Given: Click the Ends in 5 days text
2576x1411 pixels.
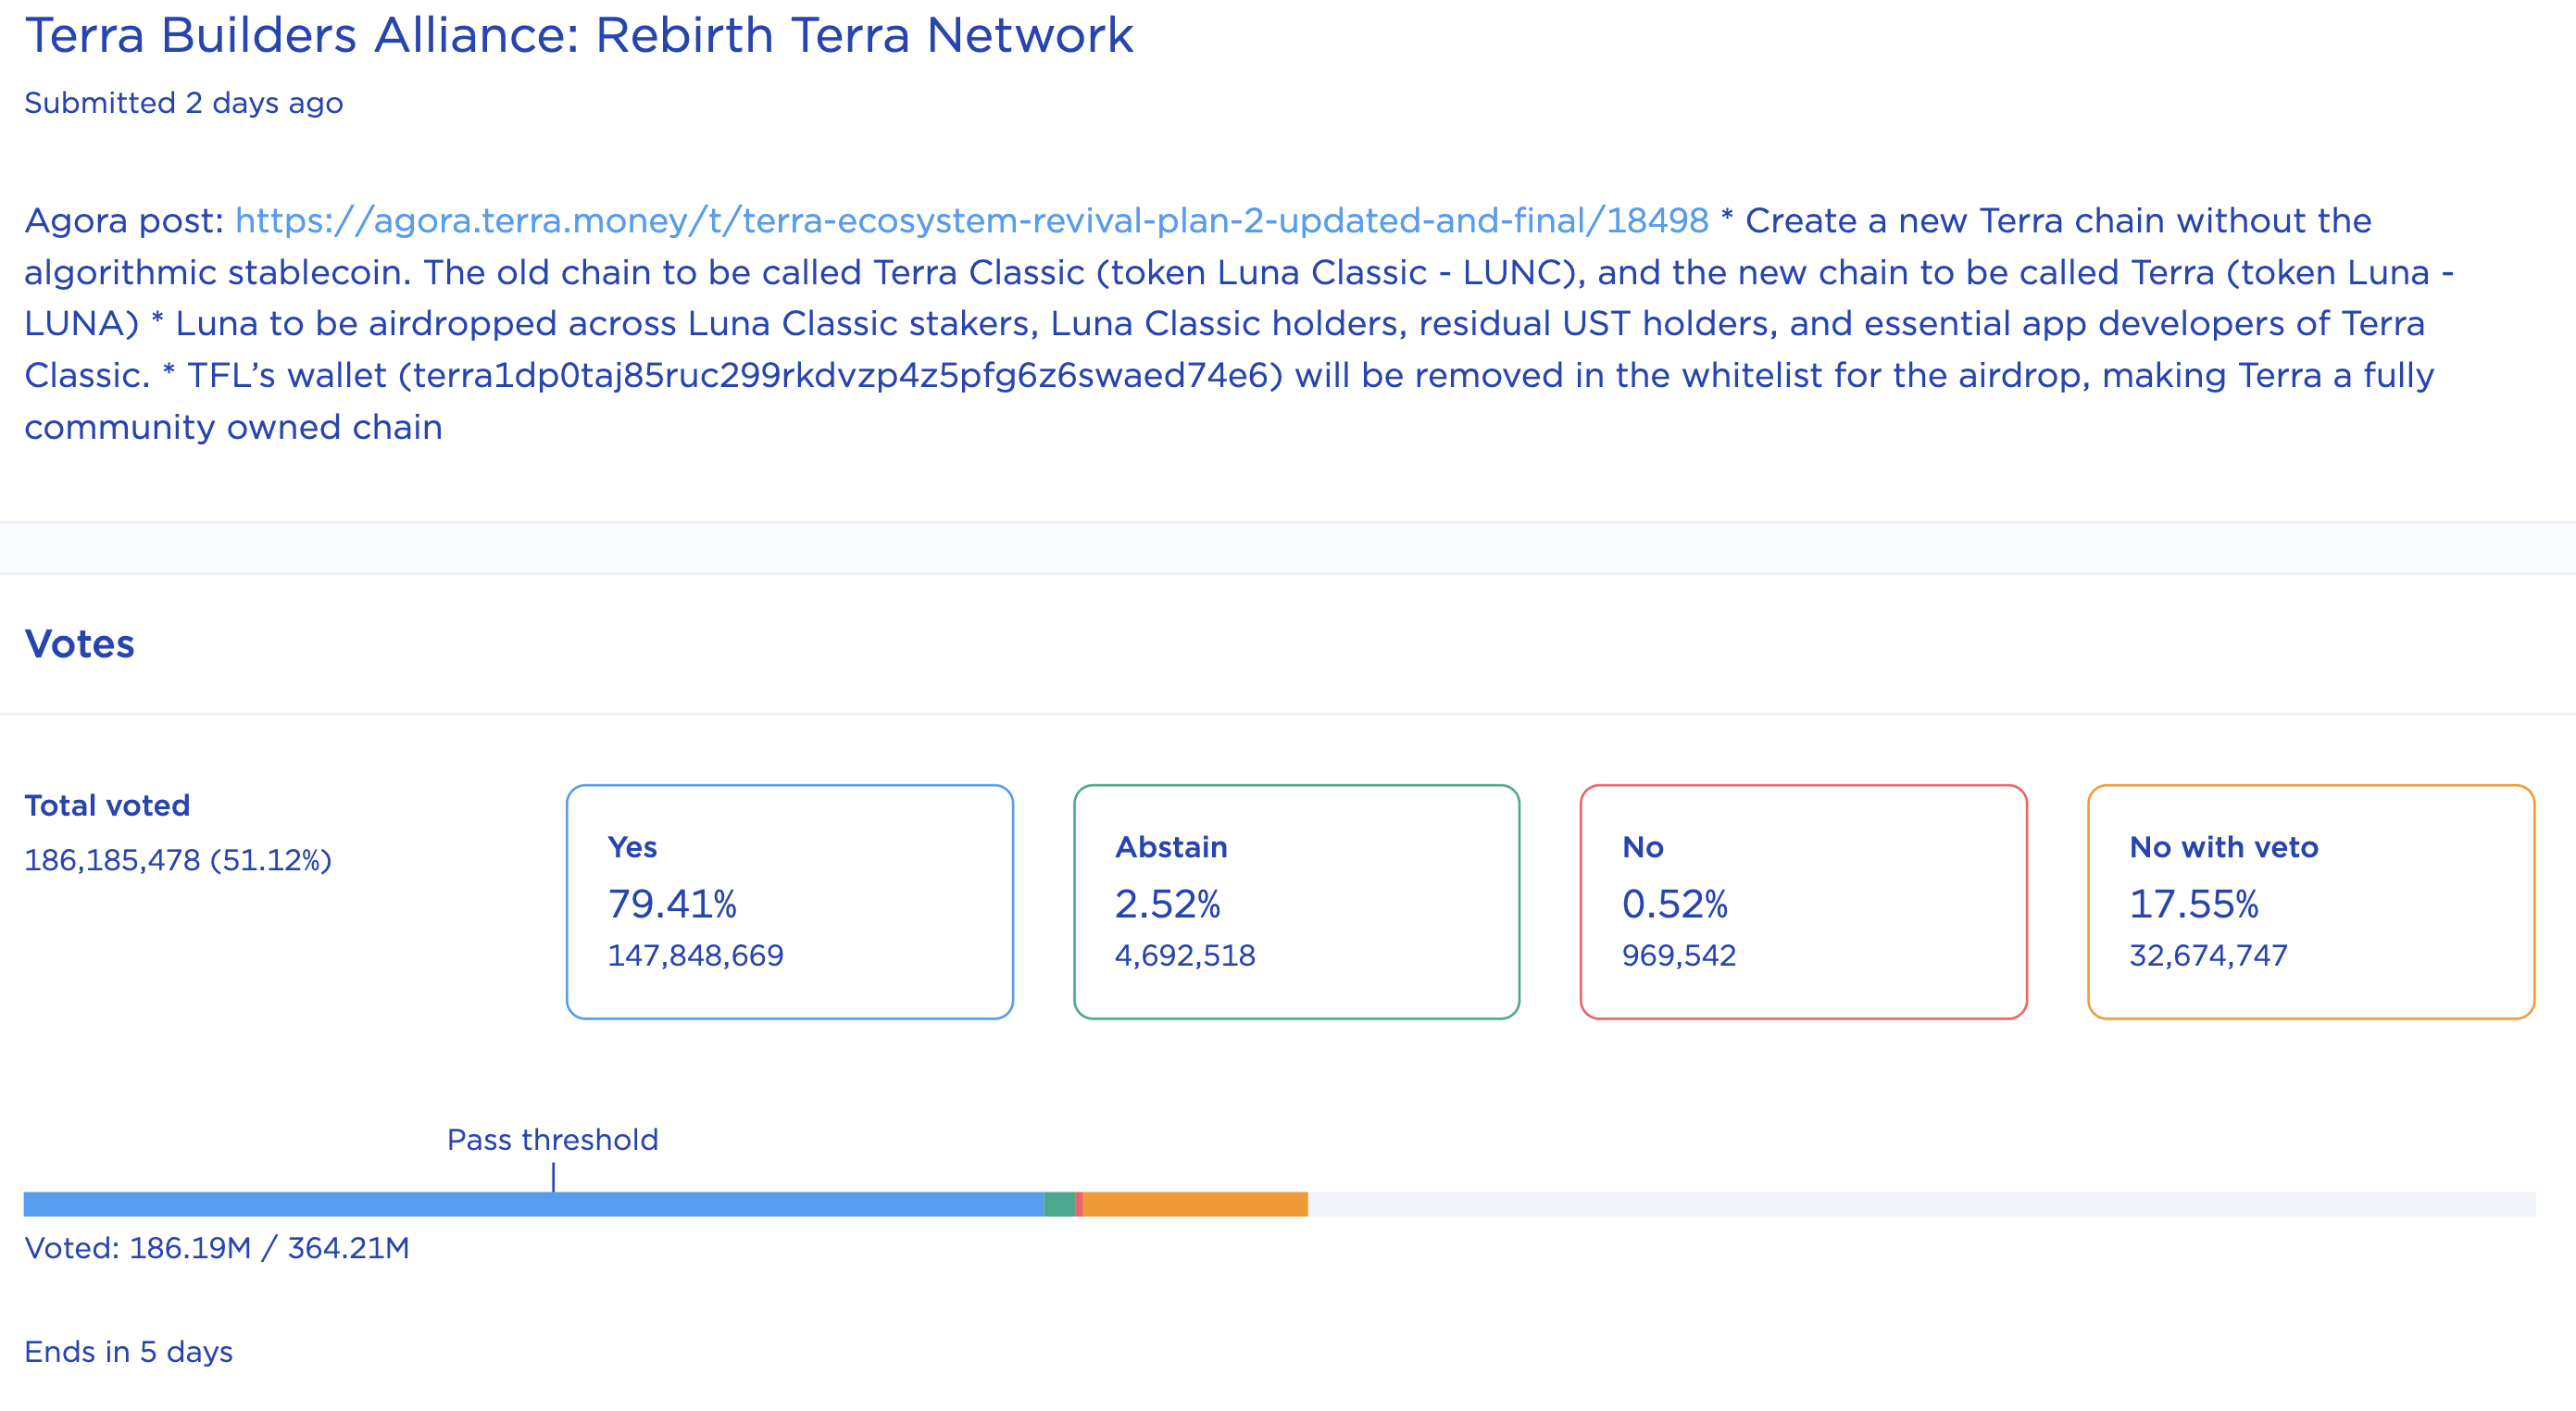Looking at the screenshot, I should click(x=128, y=1352).
